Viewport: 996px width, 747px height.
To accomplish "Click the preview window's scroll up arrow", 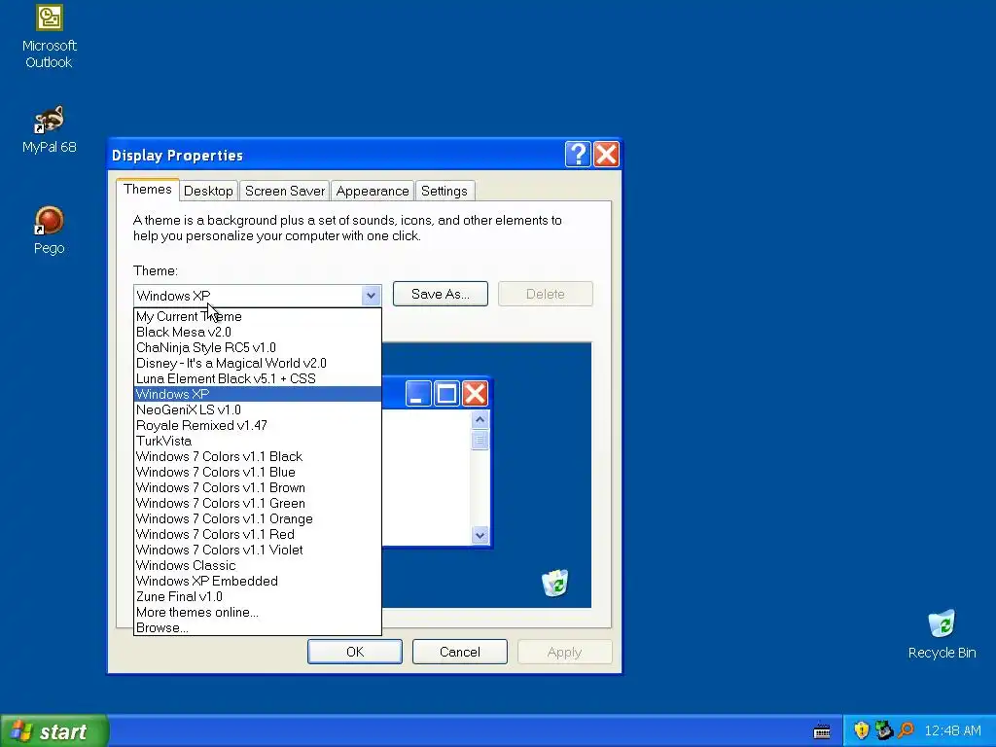I will coord(480,419).
